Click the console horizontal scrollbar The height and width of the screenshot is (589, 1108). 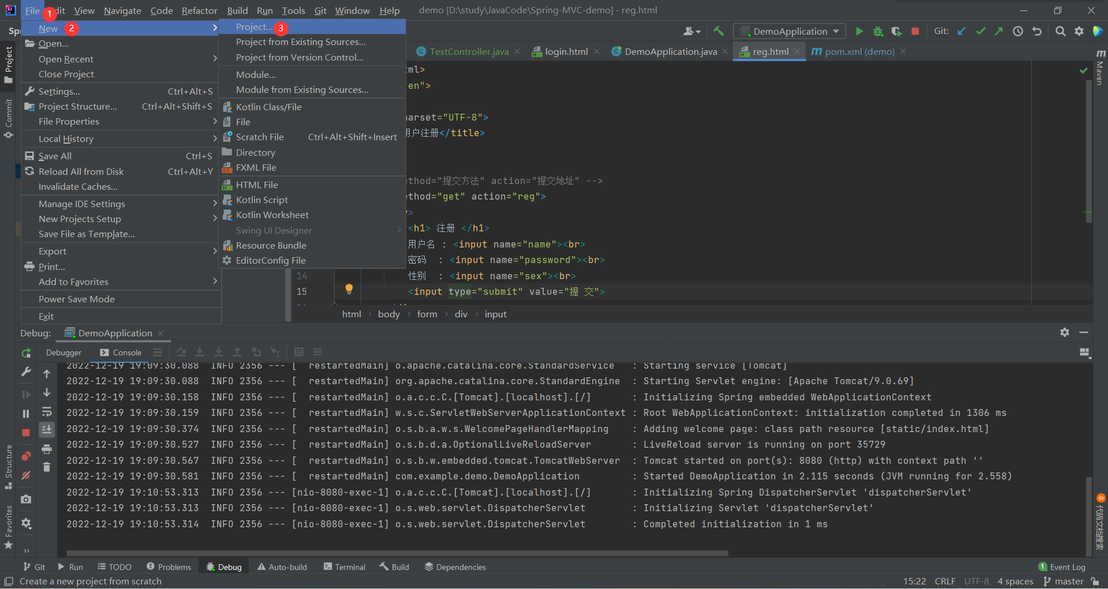tap(397, 553)
